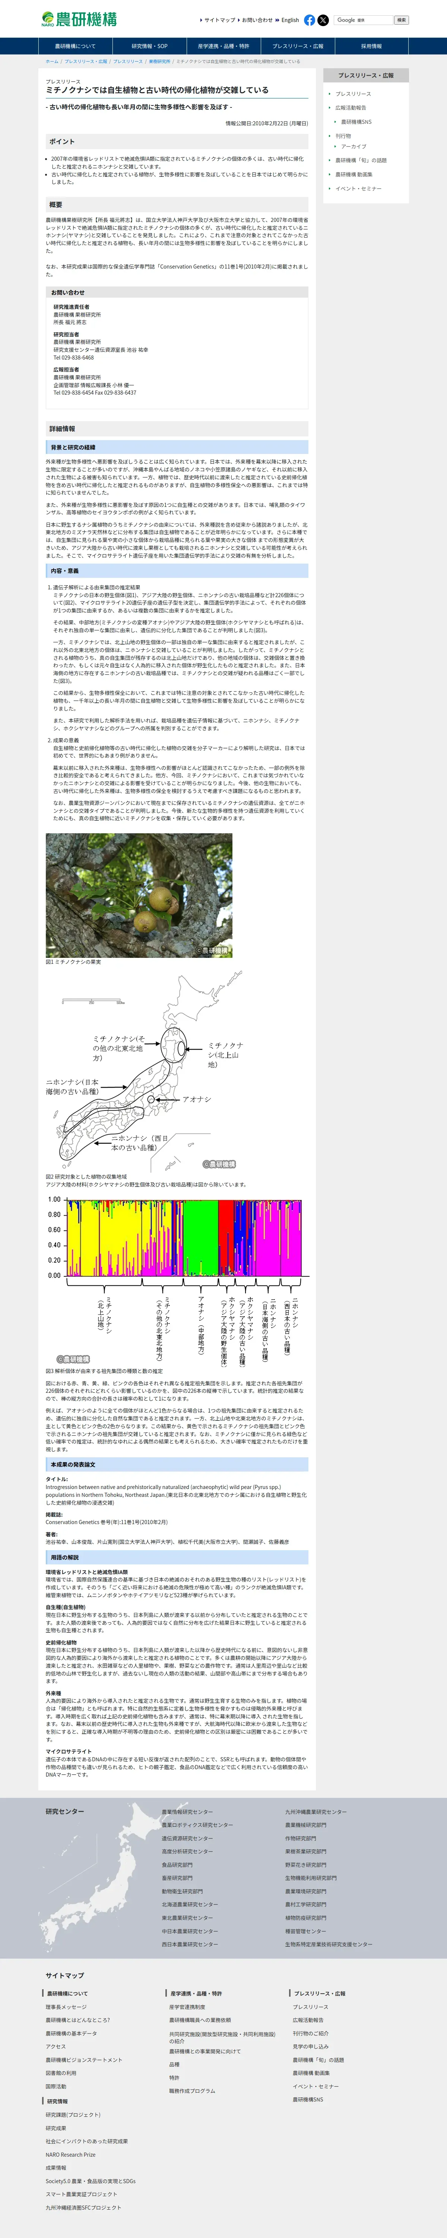
Task: Open the X (Twitter) icon link
Action: click(323, 20)
